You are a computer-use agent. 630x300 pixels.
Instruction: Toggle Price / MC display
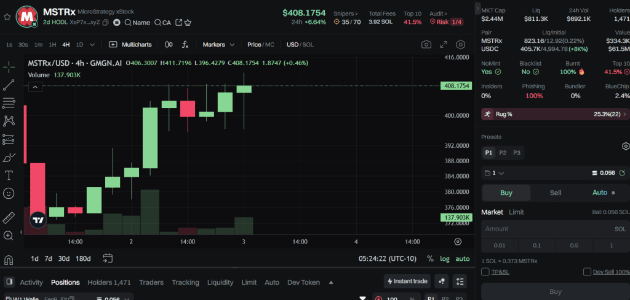(260, 44)
